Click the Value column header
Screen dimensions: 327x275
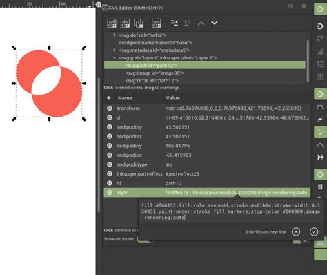coord(173,98)
